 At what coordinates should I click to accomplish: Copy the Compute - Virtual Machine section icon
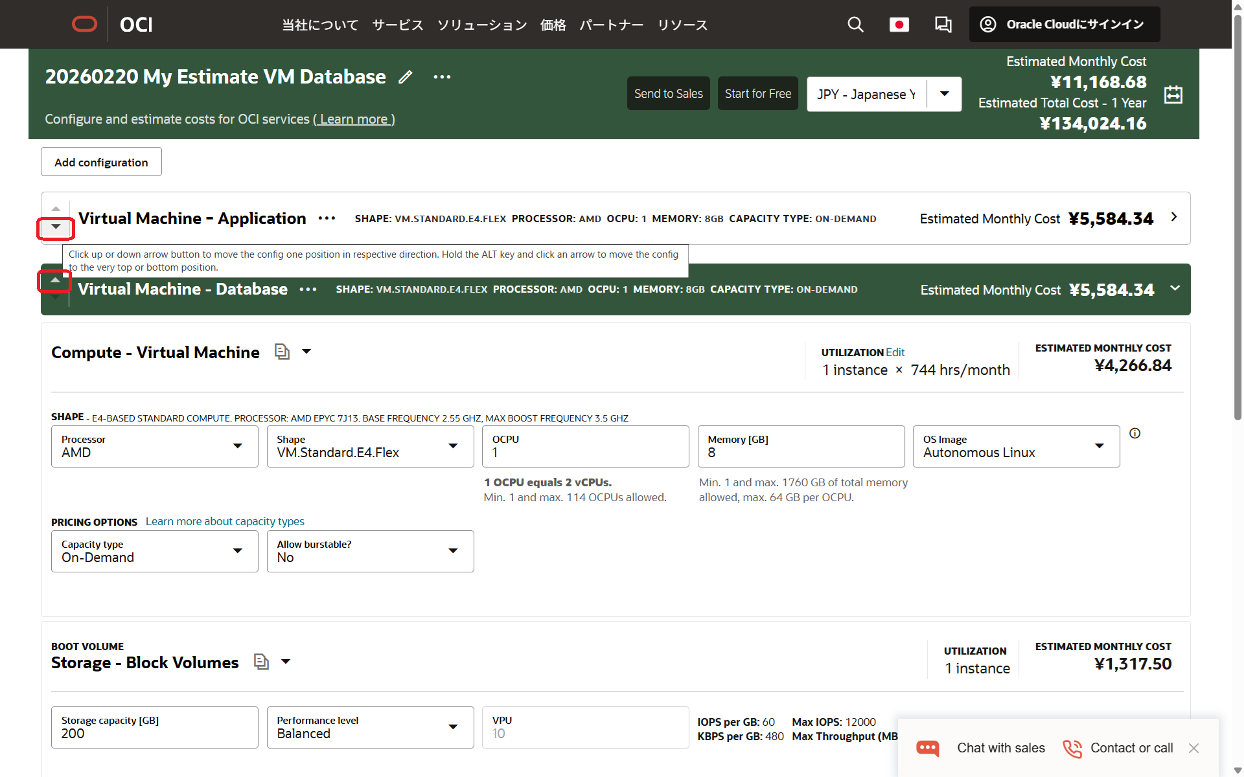coord(281,352)
